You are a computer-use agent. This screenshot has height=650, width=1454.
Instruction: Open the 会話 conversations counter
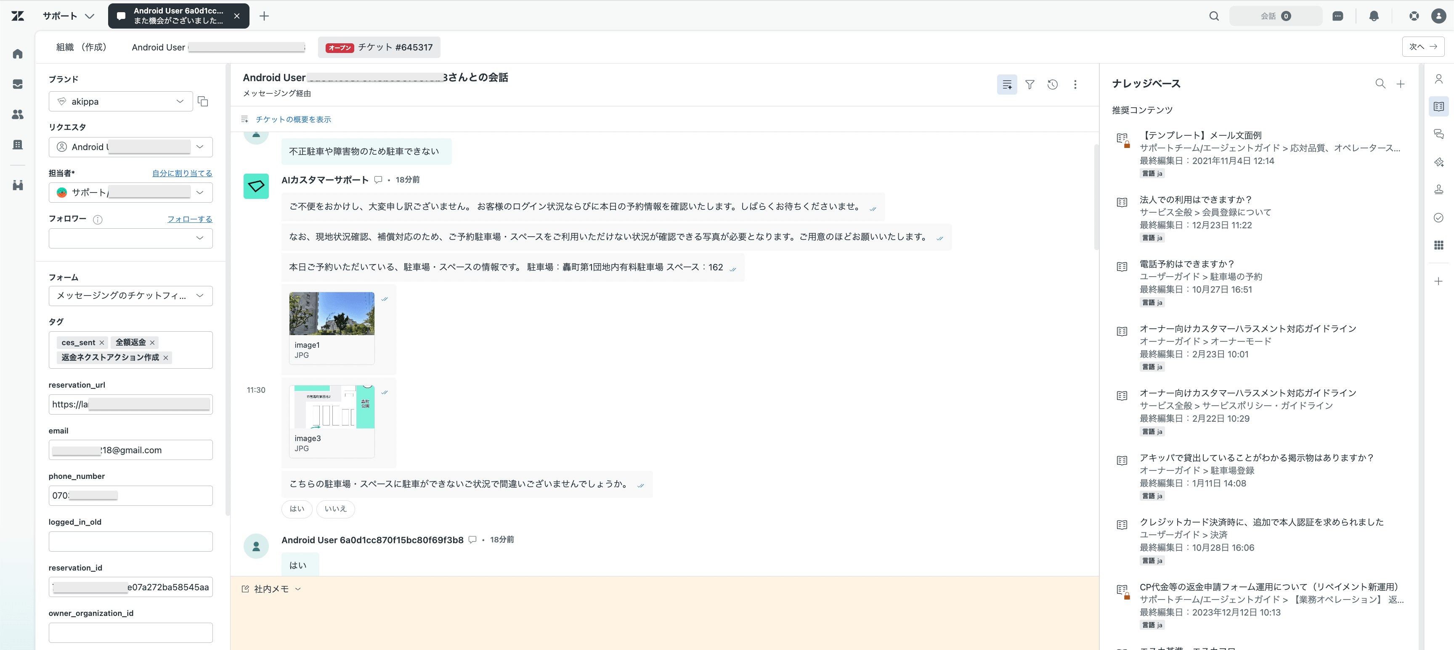tap(1275, 16)
